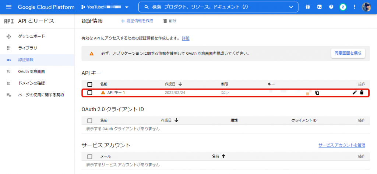The height and width of the screenshot is (174, 377).
Task: Expand the search bar dropdown arrow
Action: pos(291,7)
